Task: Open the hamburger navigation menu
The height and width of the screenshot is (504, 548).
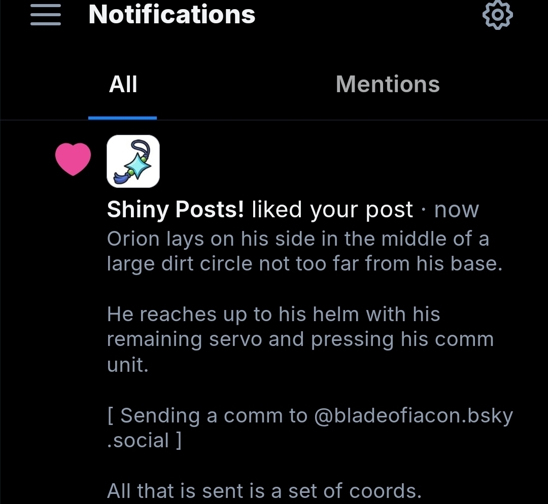Action: 46,16
